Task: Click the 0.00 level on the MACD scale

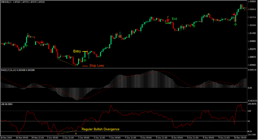Action: pyautogui.click(x=250, y=88)
